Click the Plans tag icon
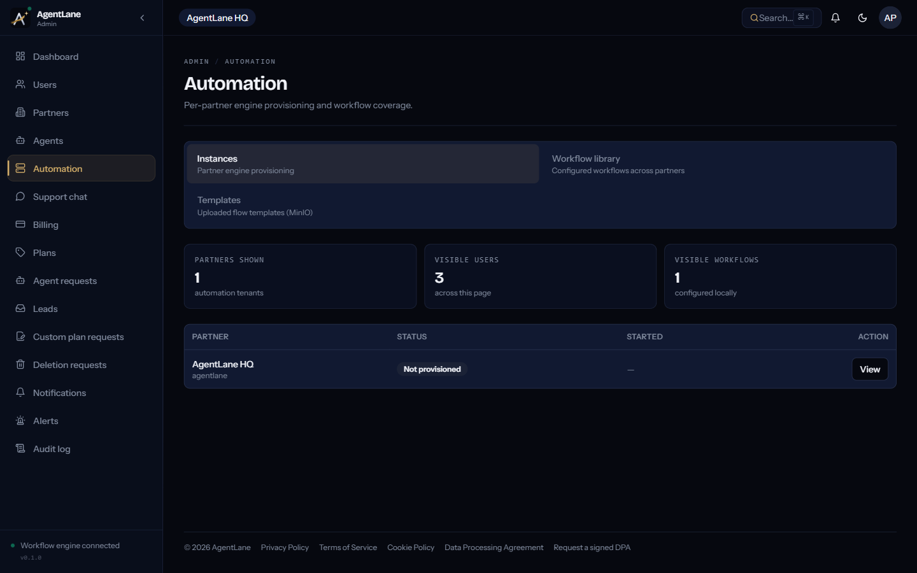This screenshot has width=917, height=573. pyautogui.click(x=20, y=253)
